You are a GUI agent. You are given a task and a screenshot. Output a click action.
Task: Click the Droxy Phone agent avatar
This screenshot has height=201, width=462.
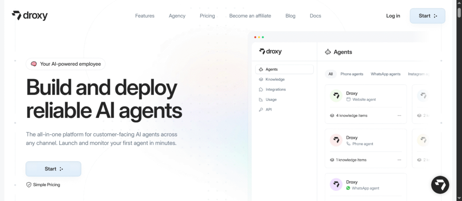(x=336, y=140)
